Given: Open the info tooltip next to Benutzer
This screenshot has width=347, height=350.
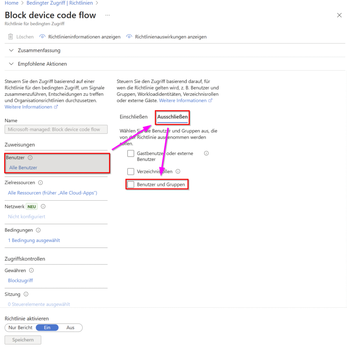Looking at the screenshot, I should [30, 158].
